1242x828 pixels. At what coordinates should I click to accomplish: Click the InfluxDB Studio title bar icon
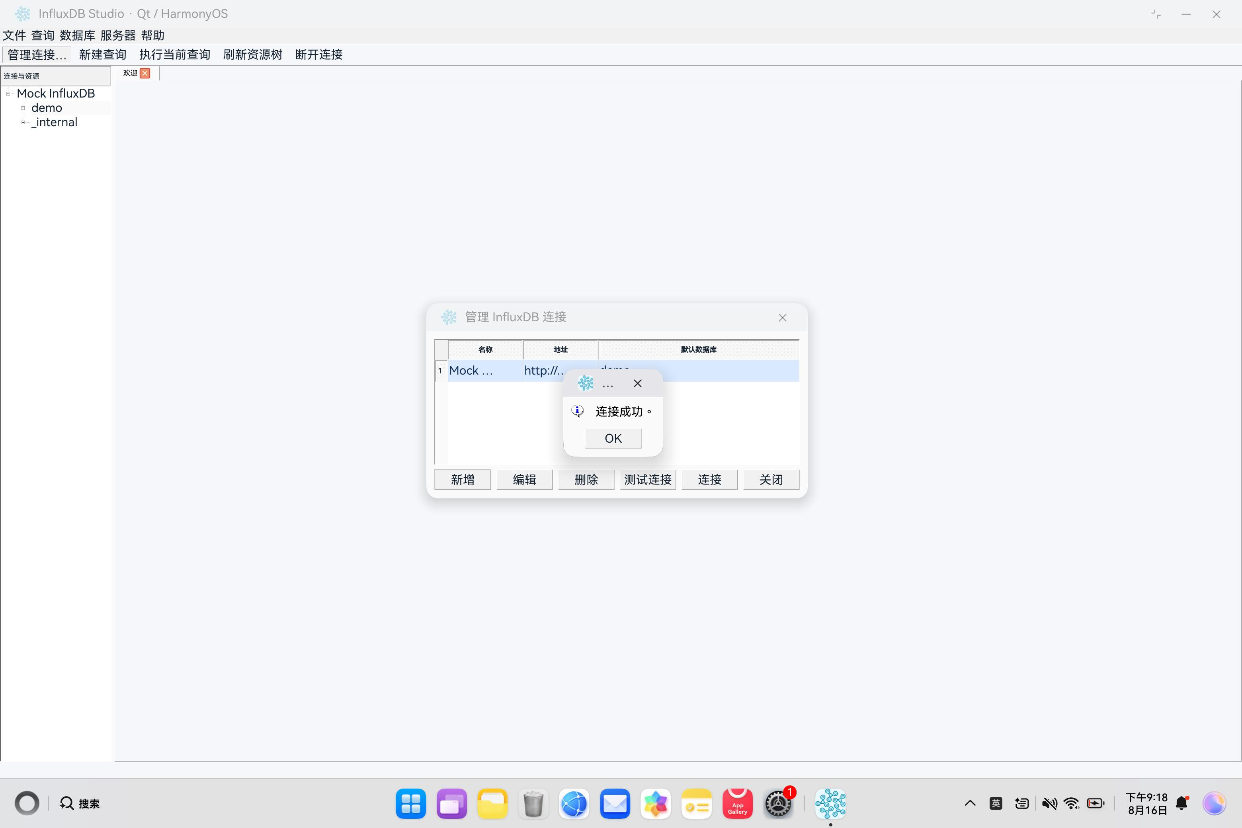tap(23, 14)
